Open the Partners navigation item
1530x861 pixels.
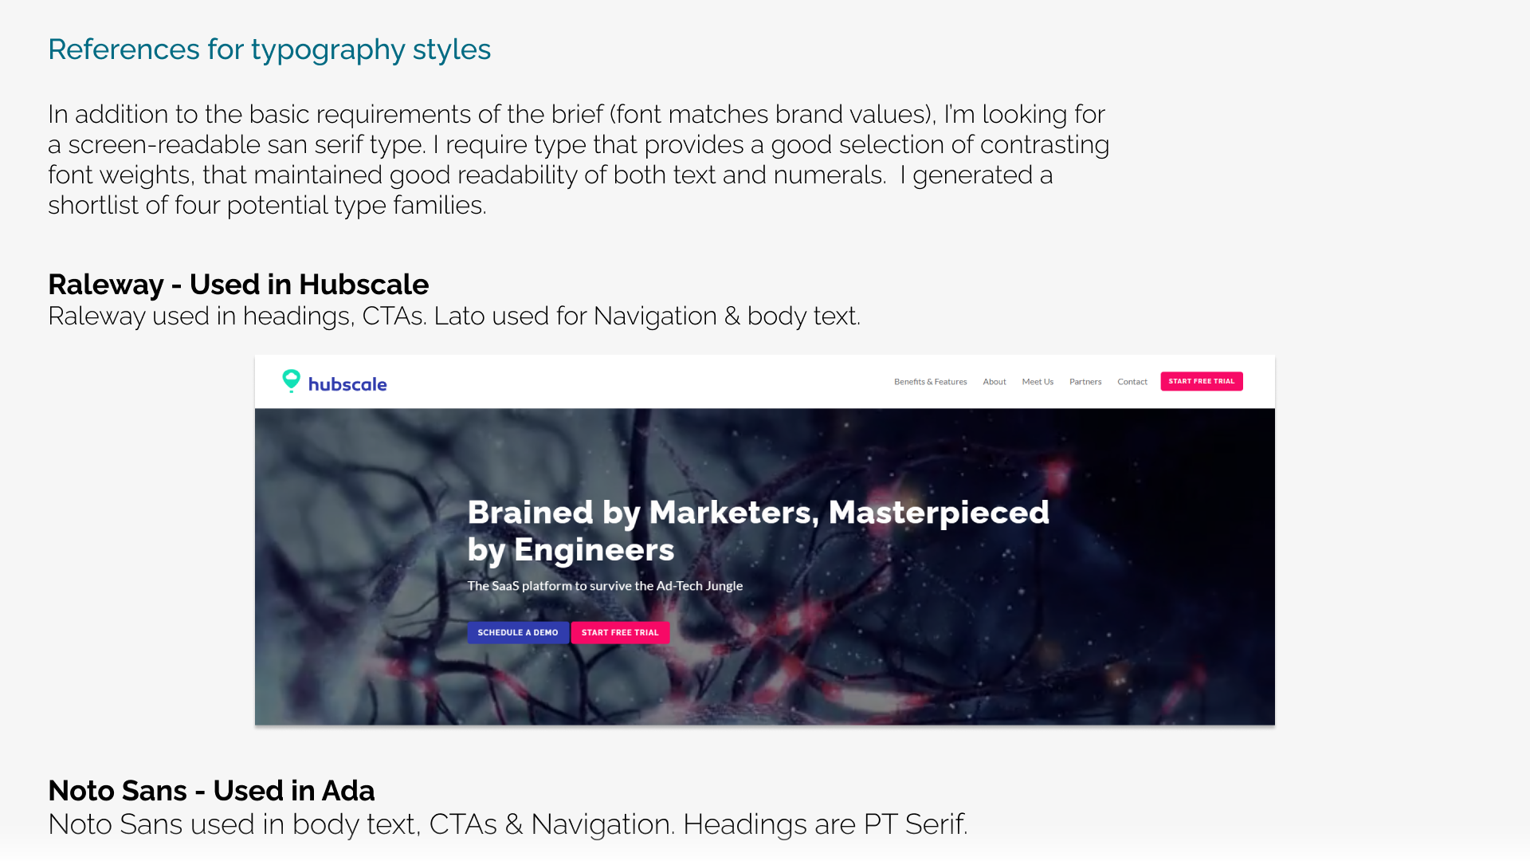1085,382
